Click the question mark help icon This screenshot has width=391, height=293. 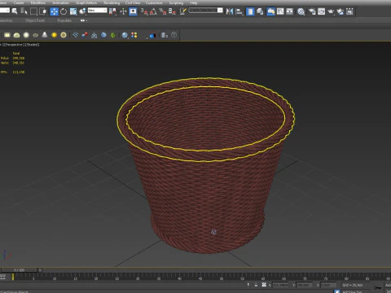click(x=174, y=35)
